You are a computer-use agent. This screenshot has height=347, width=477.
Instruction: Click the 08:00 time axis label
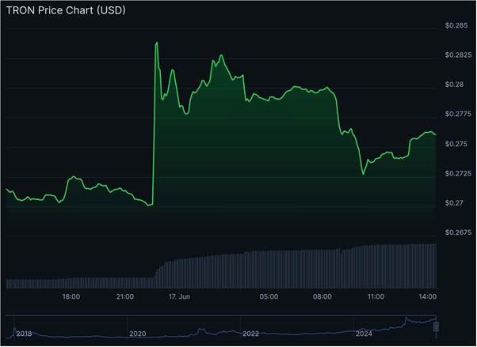click(322, 297)
